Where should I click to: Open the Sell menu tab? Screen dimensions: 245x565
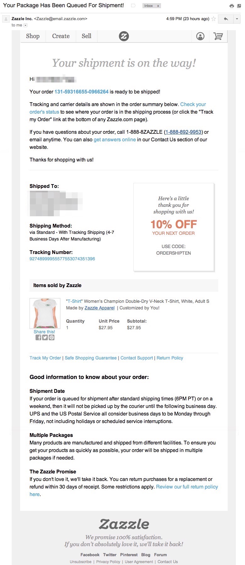coord(86,36)
